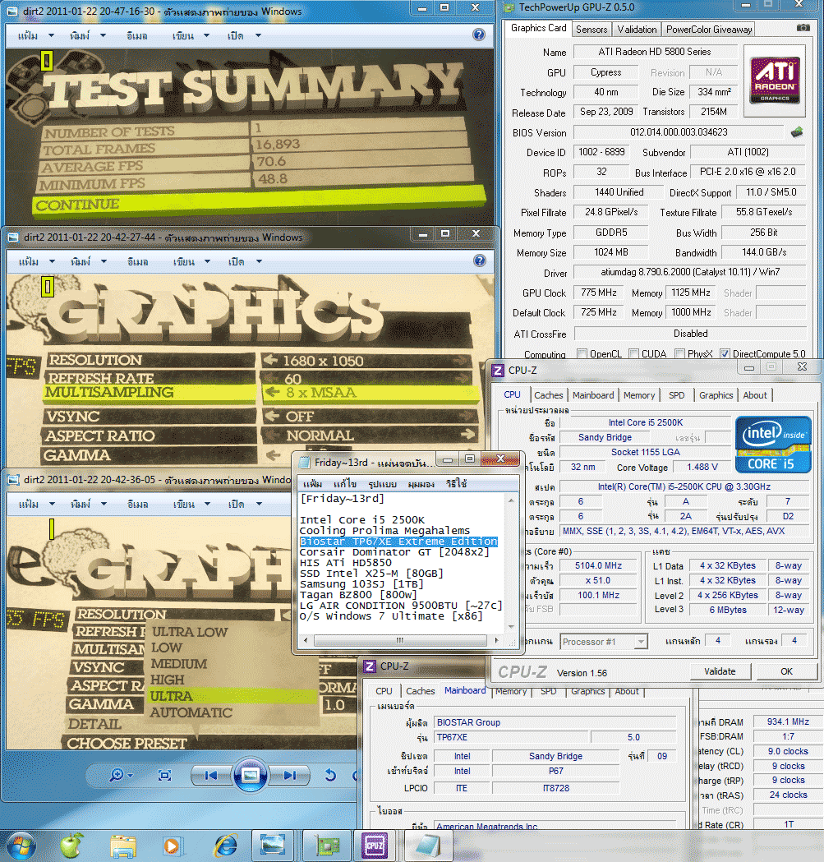
Task: Click อีเมล in the dirt2 20-42-36 window
Action: [137, 504]
